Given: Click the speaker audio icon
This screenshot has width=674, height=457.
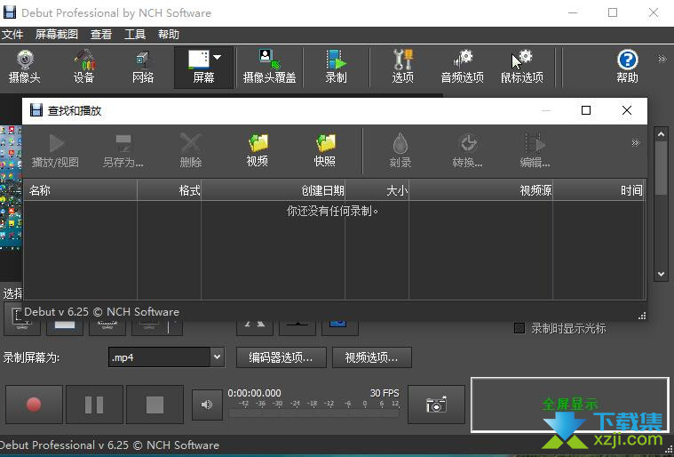Looking at the screenshot, I should point(207,405).
